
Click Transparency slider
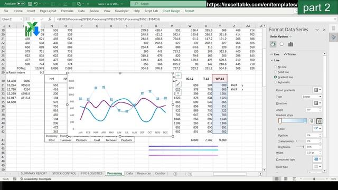(x=300, y=141)
